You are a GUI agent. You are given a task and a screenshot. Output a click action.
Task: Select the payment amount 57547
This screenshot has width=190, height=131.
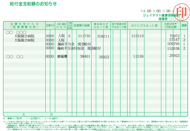(174, 40)
